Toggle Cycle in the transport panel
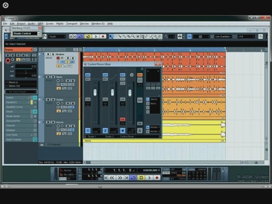272x204 pixels. pos(133,178)
